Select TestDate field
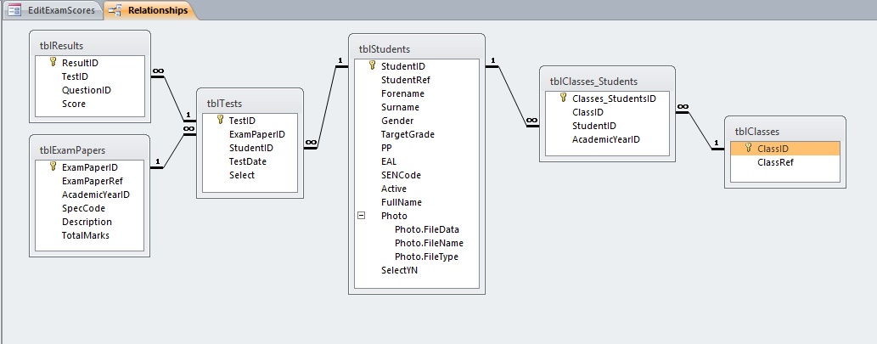The image size is (877, 344). (x=250, y=161)
